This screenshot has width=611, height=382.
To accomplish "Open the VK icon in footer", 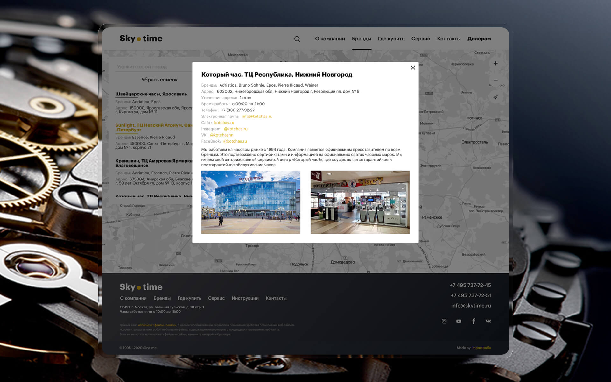I will click(x=488, y=321).
